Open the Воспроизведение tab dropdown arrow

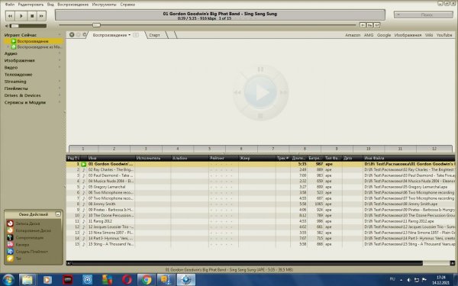click(x=130, y=35)
